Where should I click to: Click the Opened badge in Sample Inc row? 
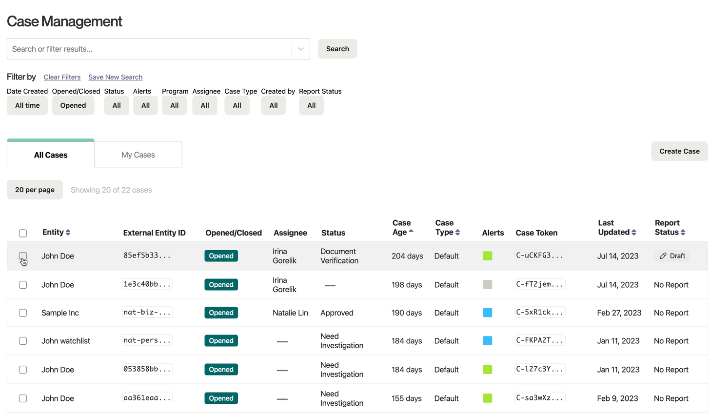click(x=221, y=313)
